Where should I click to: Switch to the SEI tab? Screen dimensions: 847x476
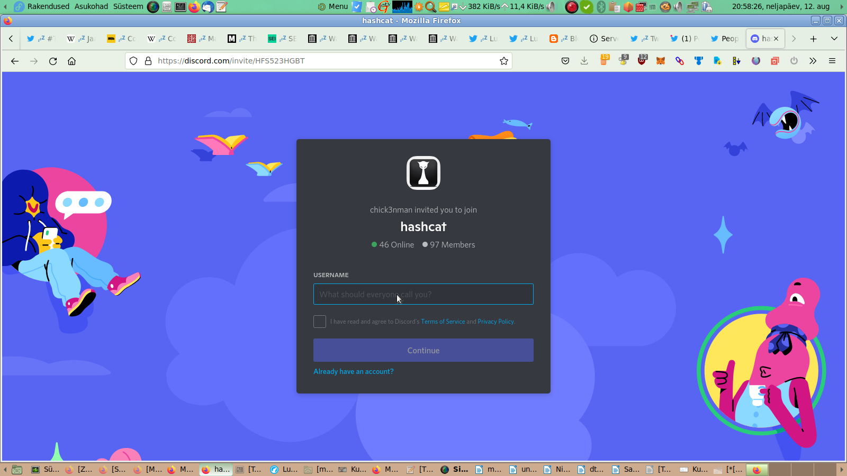(282, 39)
